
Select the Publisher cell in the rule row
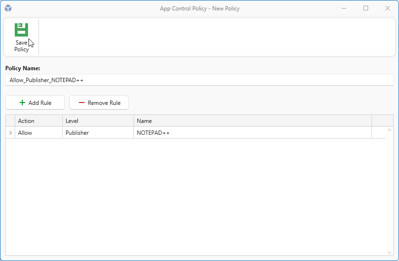(x=98, y=133)
